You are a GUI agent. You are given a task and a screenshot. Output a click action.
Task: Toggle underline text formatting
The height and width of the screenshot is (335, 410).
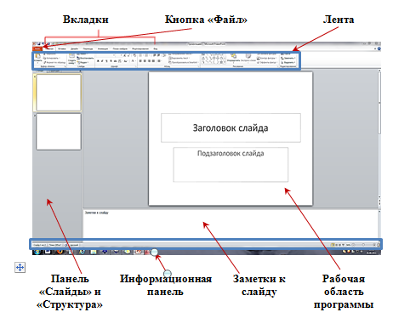[106, 61]
